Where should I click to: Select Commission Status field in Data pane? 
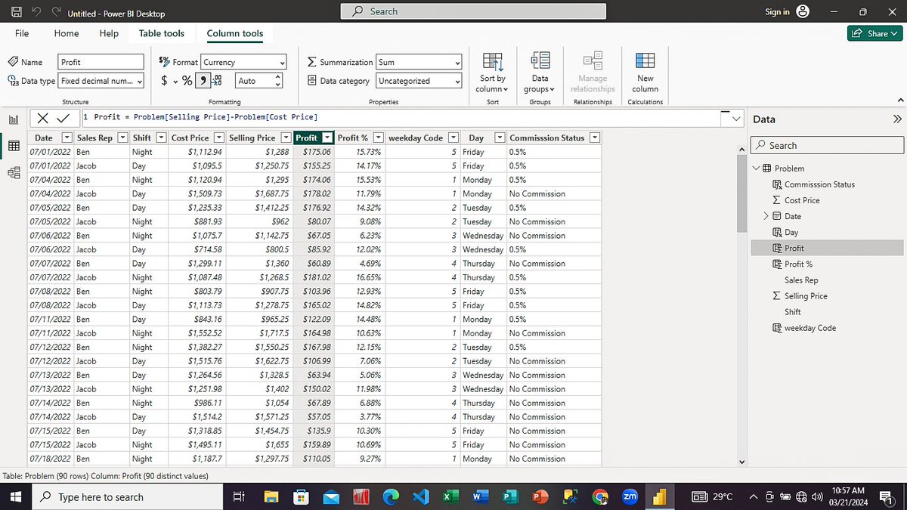coord(819,184)
